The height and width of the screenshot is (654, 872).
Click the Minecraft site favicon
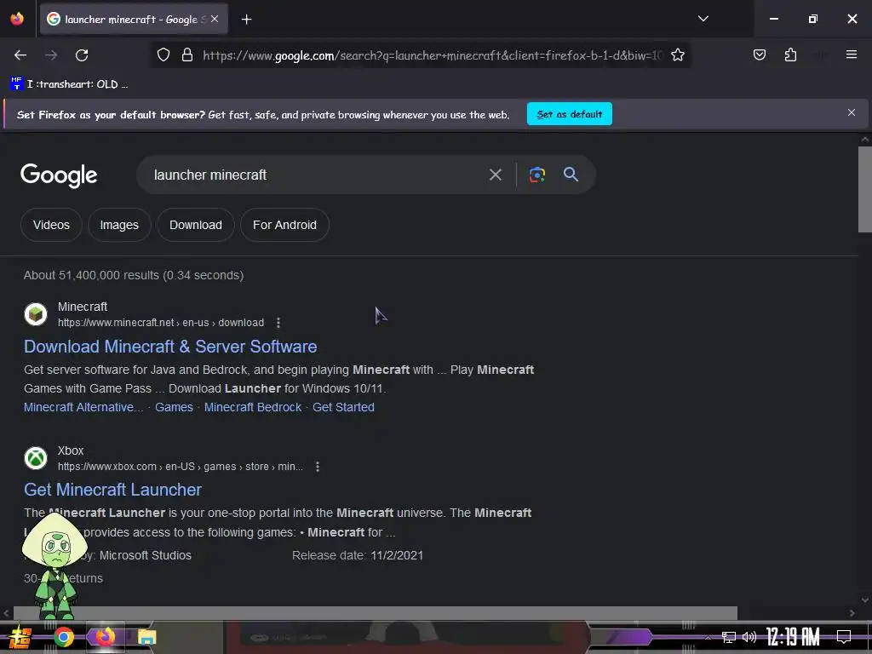pyautogui.click(x=36, y=314)
